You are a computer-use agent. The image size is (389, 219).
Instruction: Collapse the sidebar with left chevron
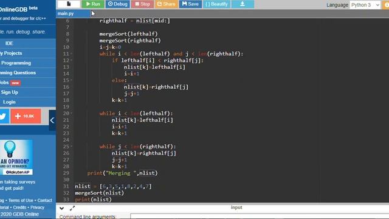52,120
